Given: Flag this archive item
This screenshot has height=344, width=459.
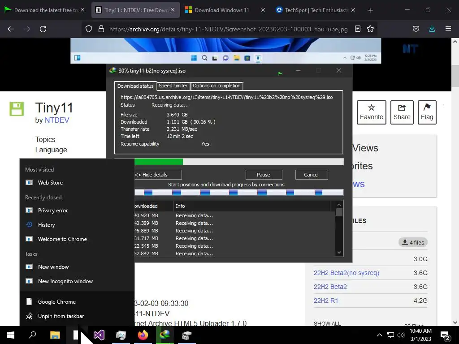Looking at the screenshot, I should (427, 112).
